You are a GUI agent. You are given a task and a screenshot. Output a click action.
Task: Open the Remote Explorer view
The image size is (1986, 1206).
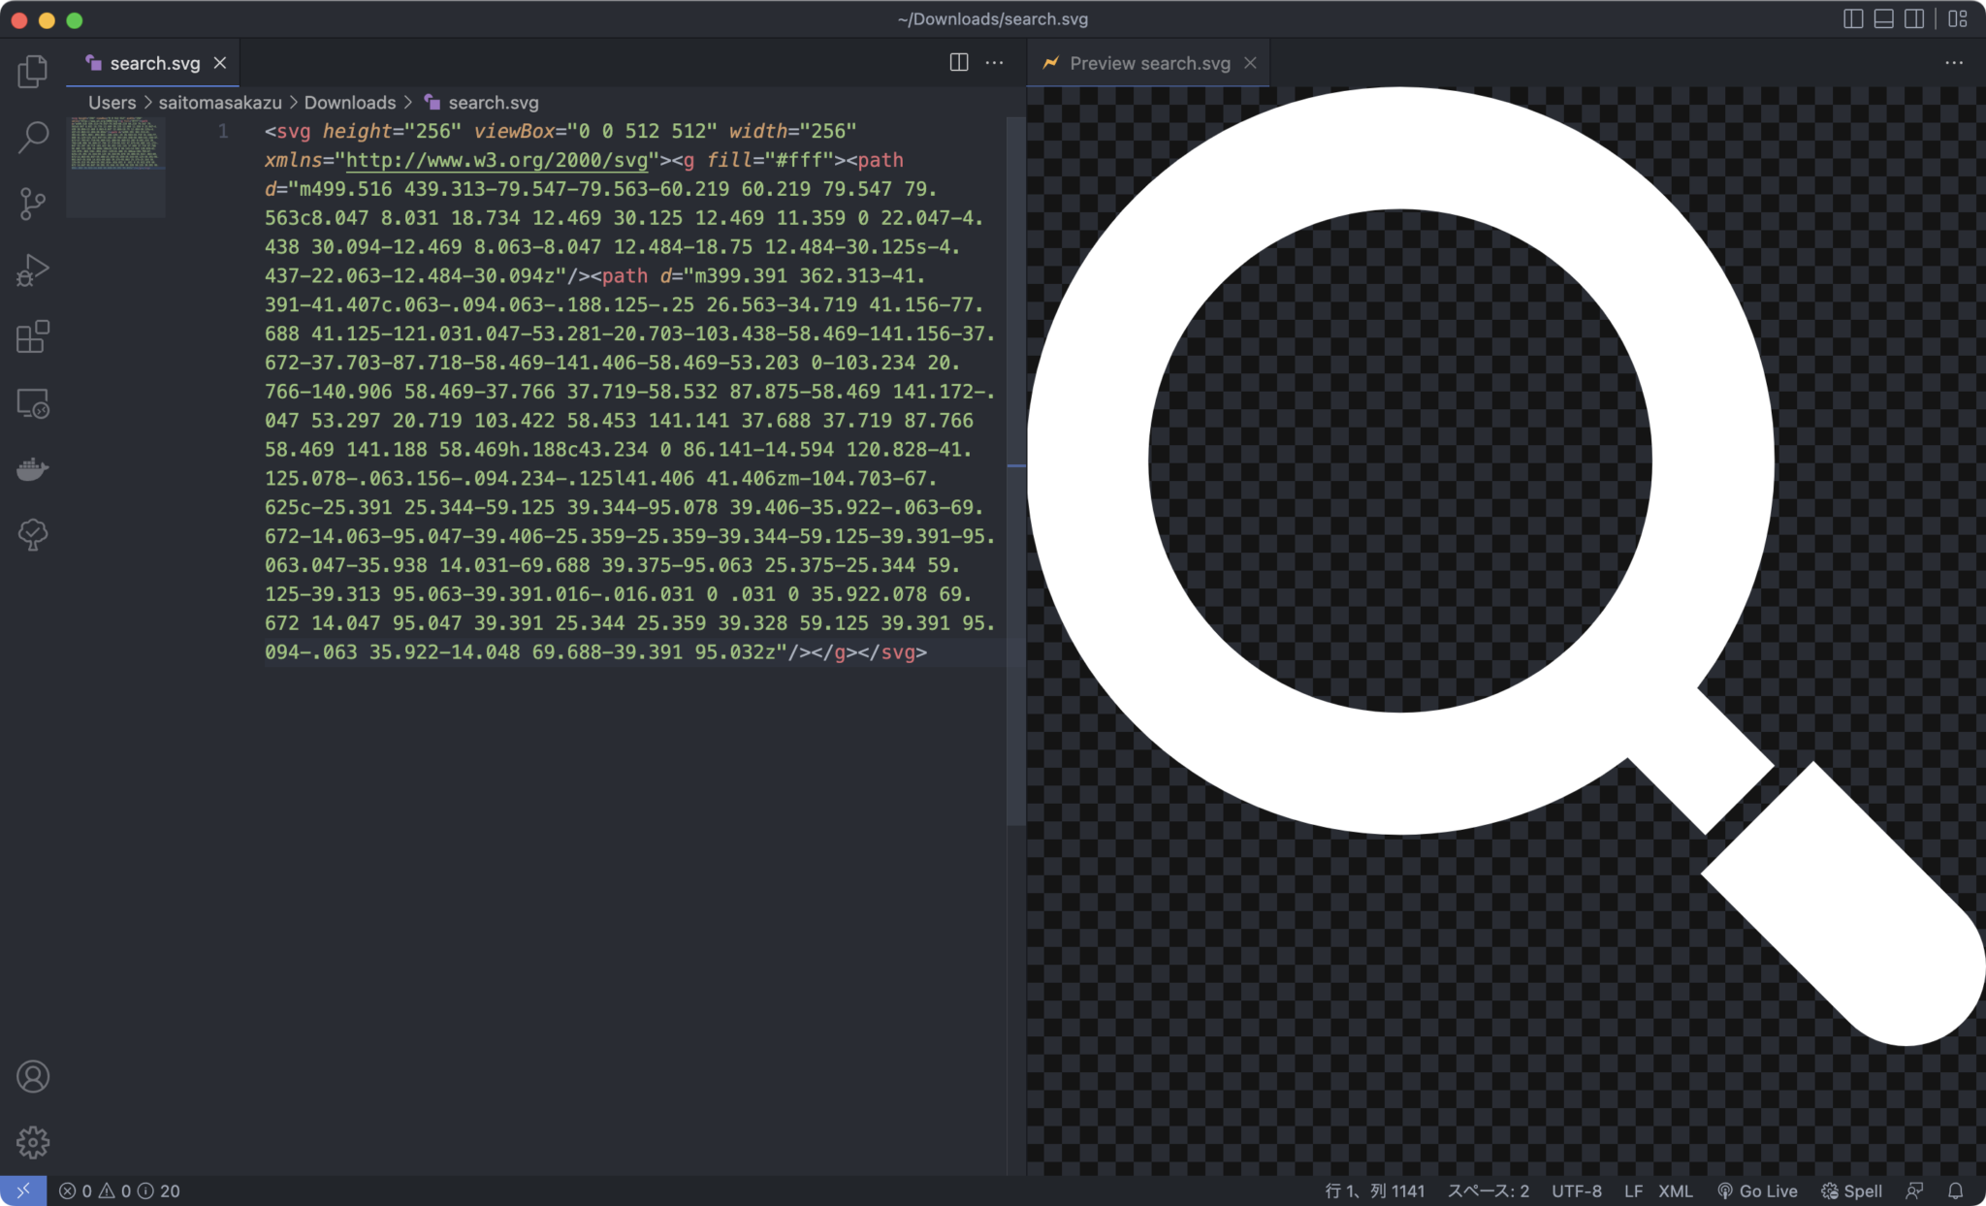[x=32, y=403]
